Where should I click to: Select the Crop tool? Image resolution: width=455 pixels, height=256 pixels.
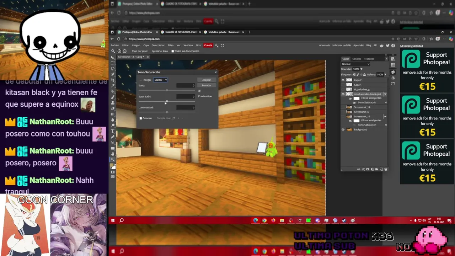(x=113, y=80)
